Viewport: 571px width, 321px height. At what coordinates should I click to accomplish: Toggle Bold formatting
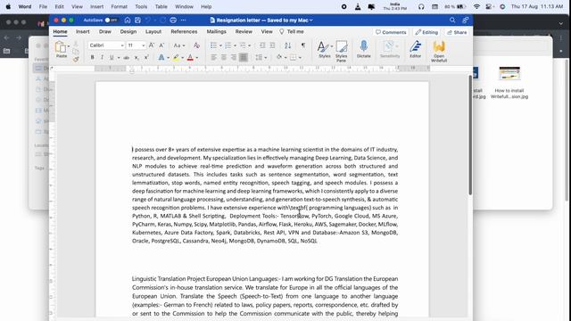tap(92, 57)
